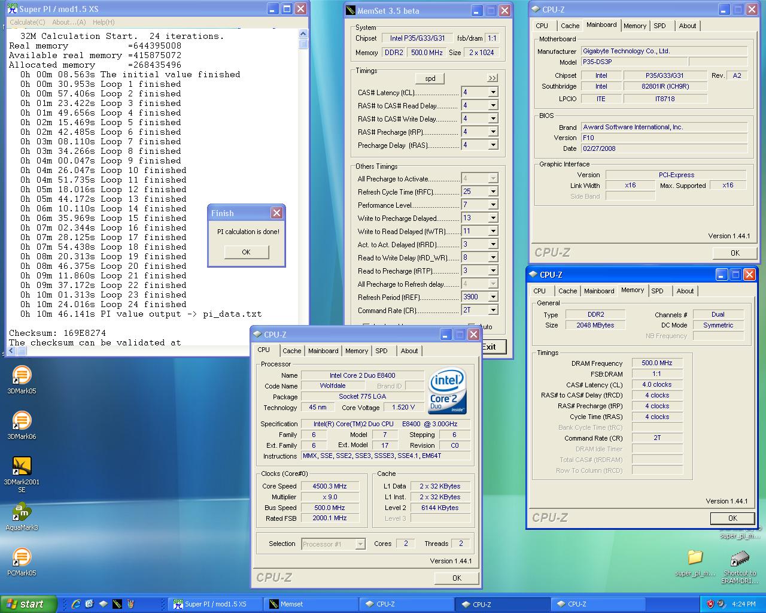The height and width of the screenshot is (613, 766).
Task: Click the Windows Start button
Action: click(x=29, y=604)
